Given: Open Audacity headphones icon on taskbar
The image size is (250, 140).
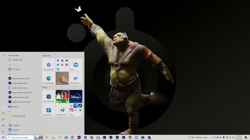Looking at the screenshot, I should point(98,137).
